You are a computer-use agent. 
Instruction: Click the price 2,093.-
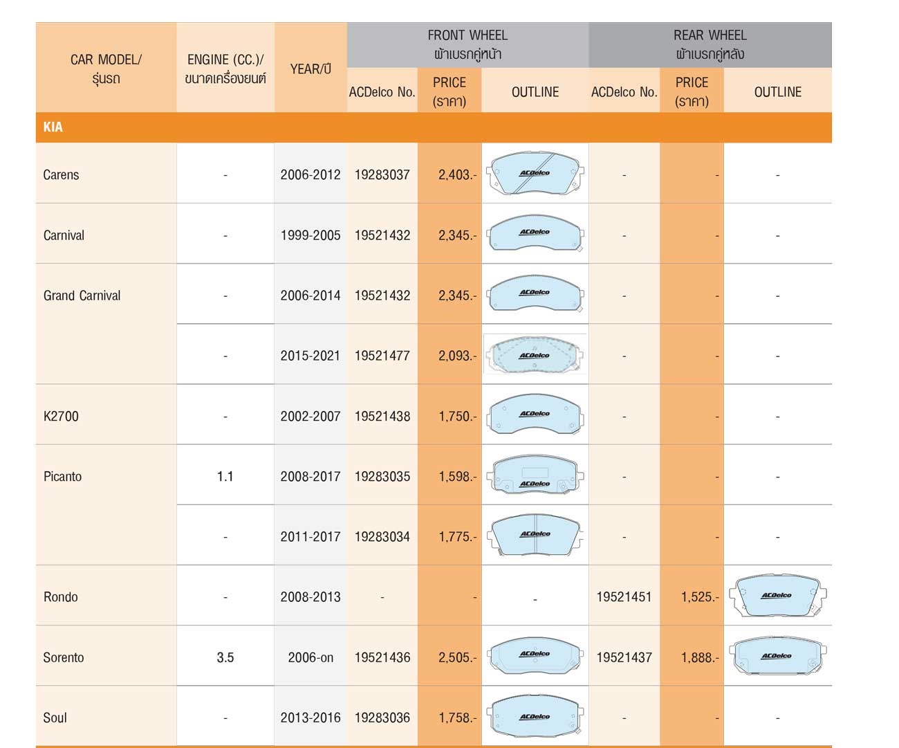(457, 356)
